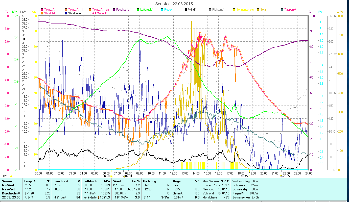The height and width of the screenshot is (202, 349).
Task: Toggle the gray Richtung legend box
Action: click(210, 10)
